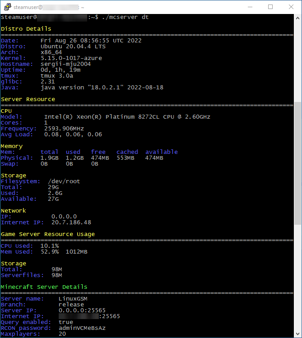Click physical total value '1.9GB'

pyautogui.click(x=49, y=158)
